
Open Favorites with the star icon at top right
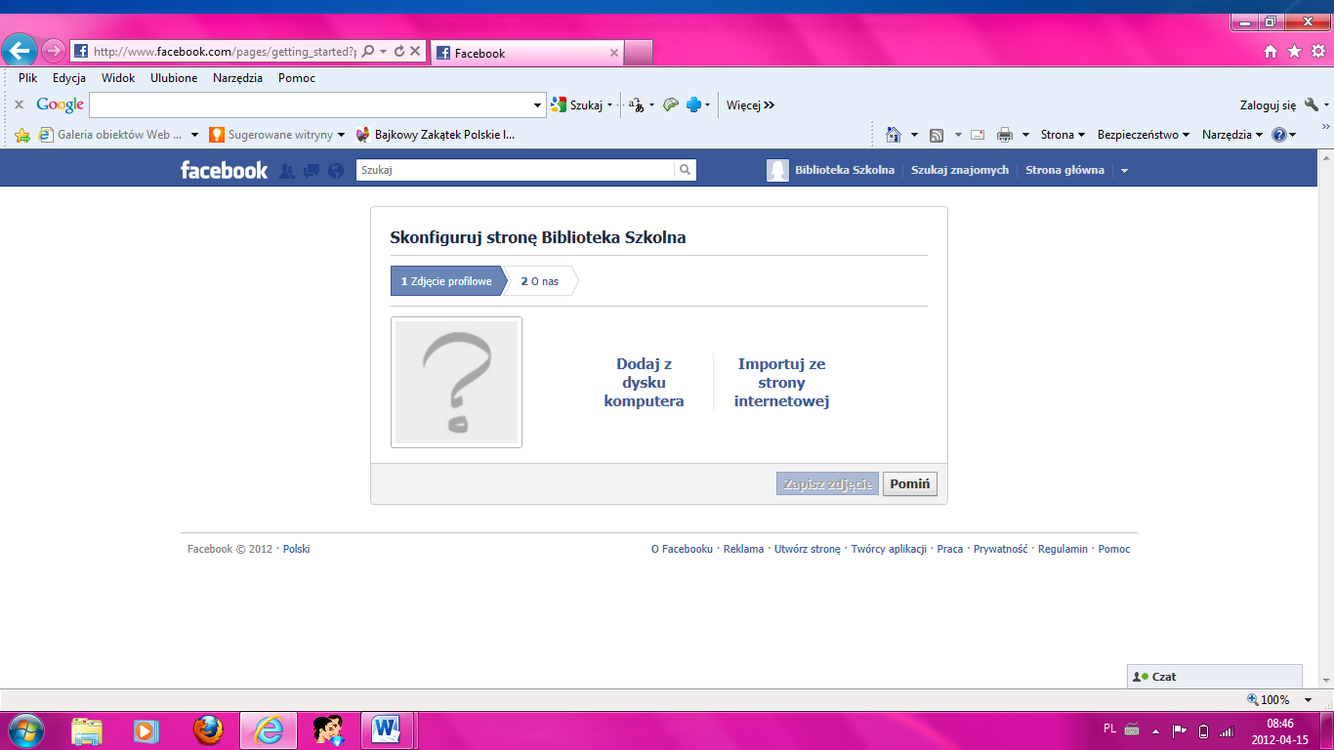click(1294, 52)
